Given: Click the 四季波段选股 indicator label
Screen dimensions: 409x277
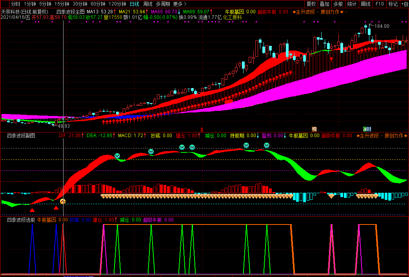Looking at the screenshot, I should (x=21, y=220).
